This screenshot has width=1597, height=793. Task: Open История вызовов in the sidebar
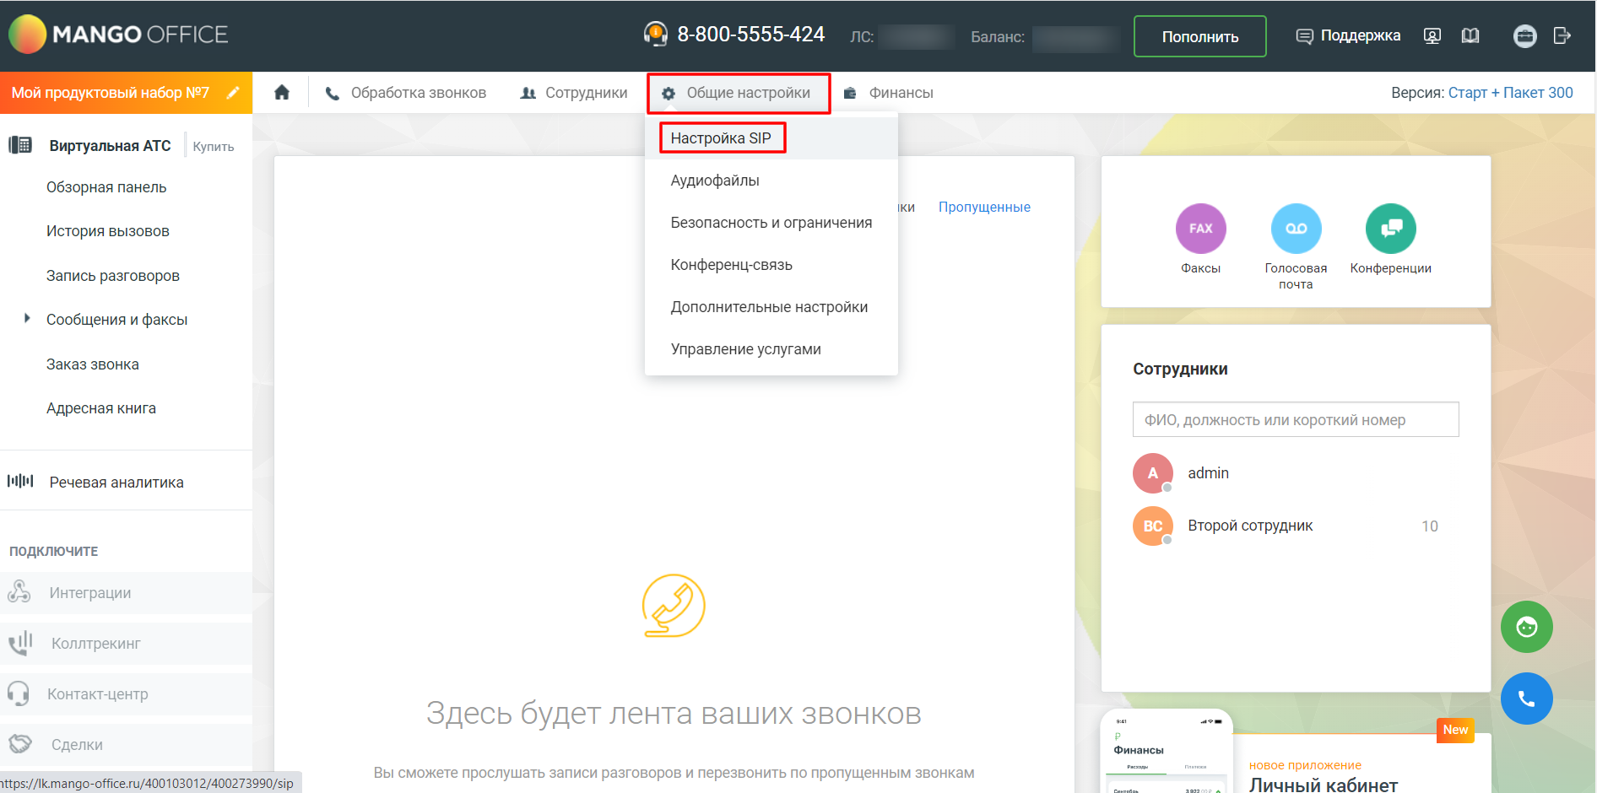[x=108, y=231]
